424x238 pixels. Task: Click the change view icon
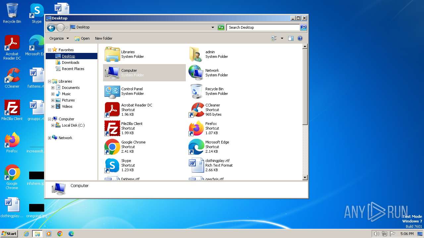pos(274,38)
